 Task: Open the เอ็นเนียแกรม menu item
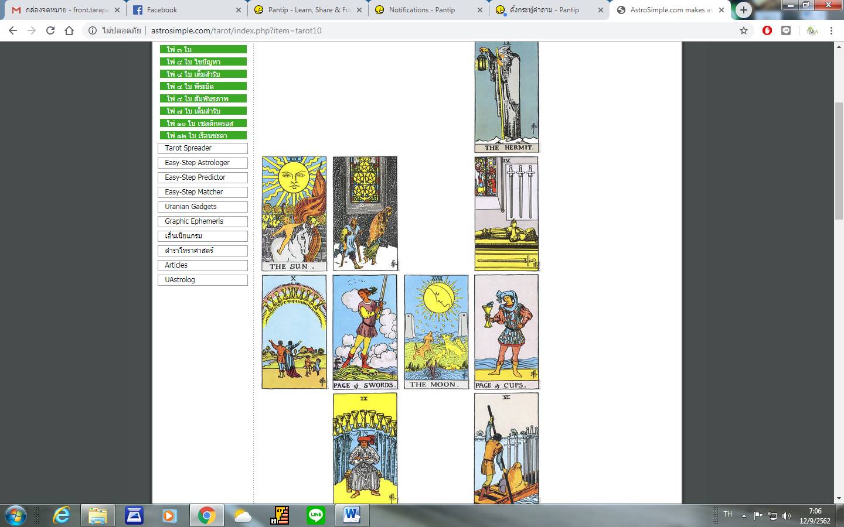pyautogui.click(x=203, y=236)
